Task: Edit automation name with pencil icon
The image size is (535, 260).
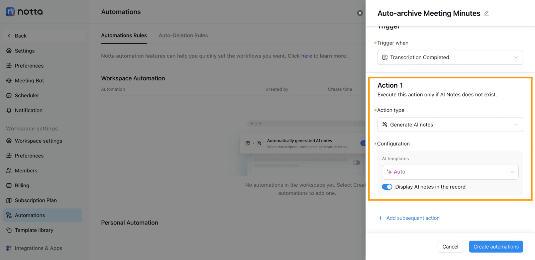Action: [x=487, y=13]
